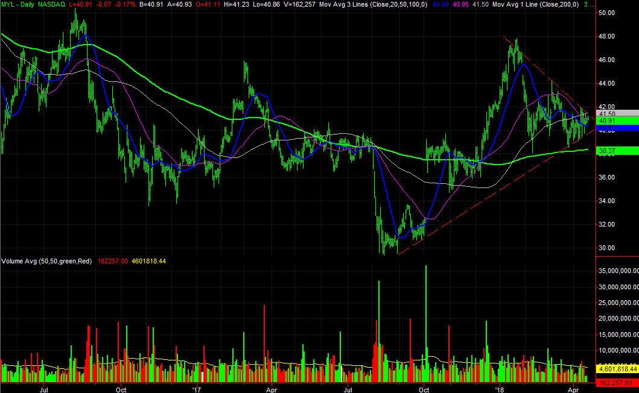Click the 20,000,000.00 volume axis label
The image size is (639, 393).
[x=618, y=319]
